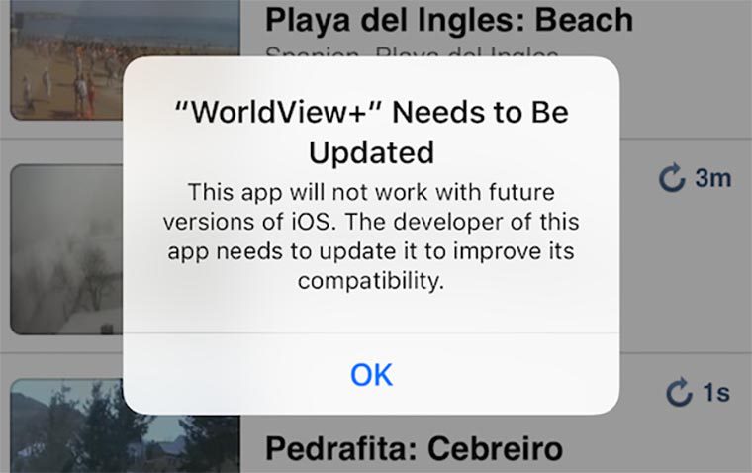752x473 pixels.
Task: Tap the refresh icon beside 1s
Action: click(679, 392)
